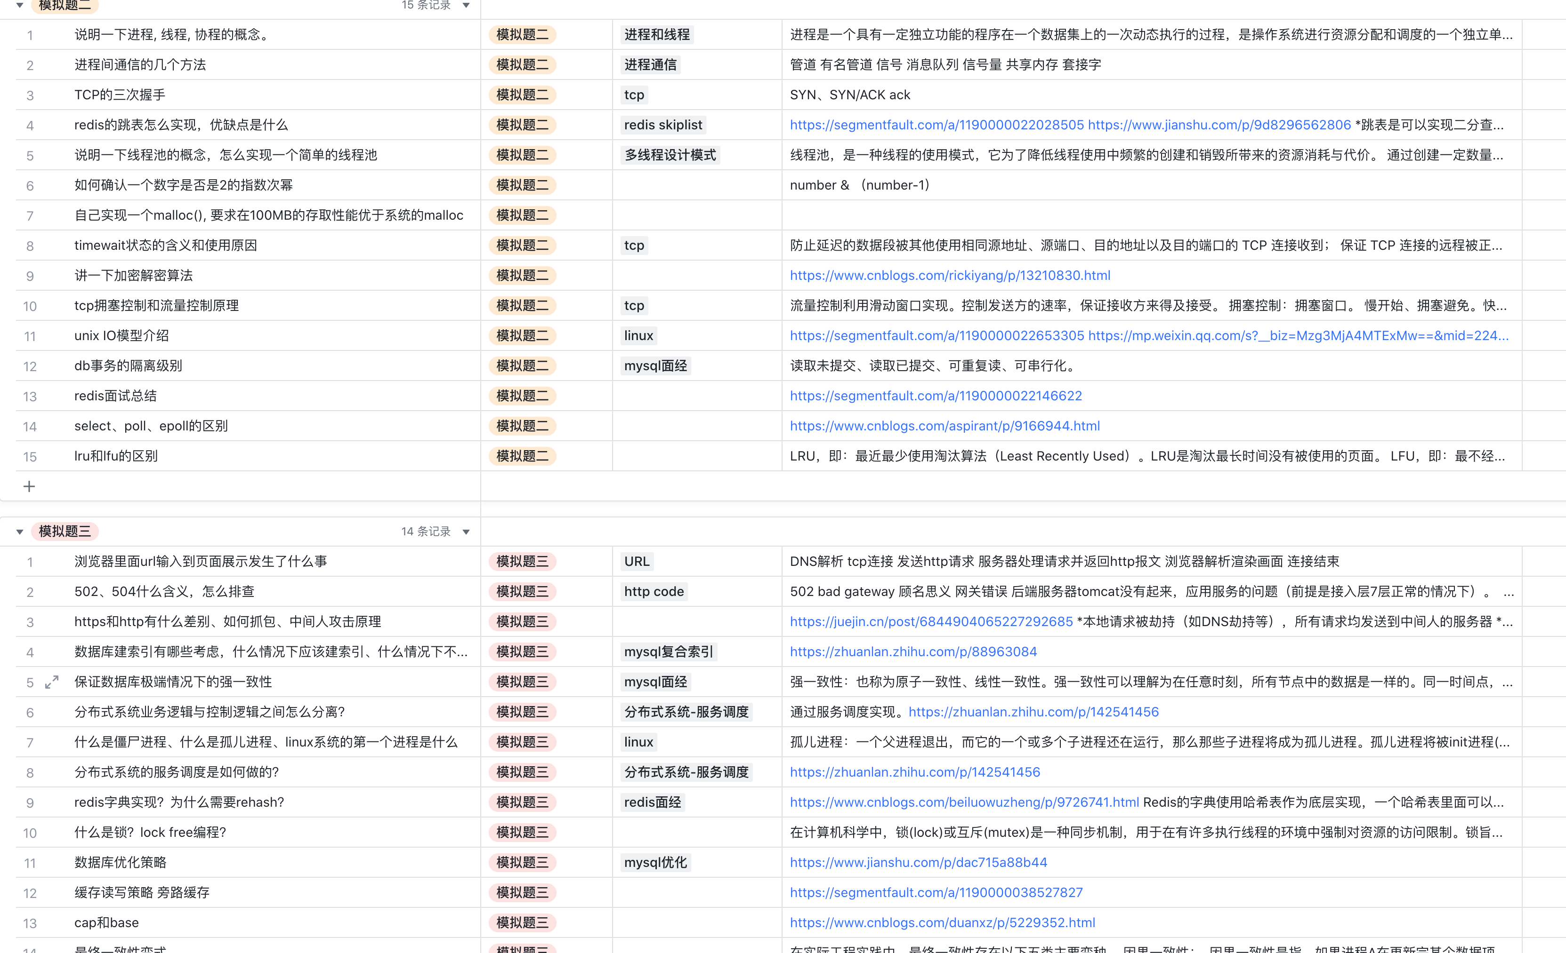Open the cnblogs rickiyang link
1566x953 pixels.
point(950,276)
